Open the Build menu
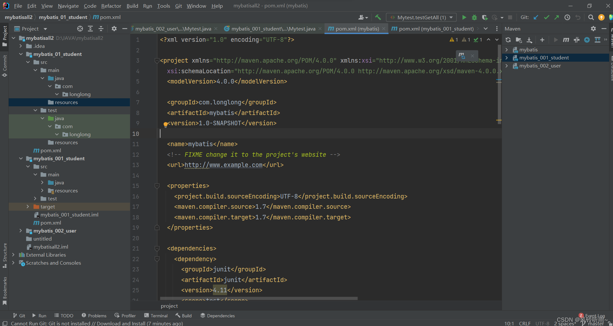The height and width of the screenshot is (326, 613). pyautogui.click(x=132, y=6)
